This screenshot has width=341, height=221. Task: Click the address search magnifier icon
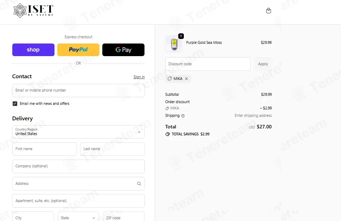coord(139,184)
